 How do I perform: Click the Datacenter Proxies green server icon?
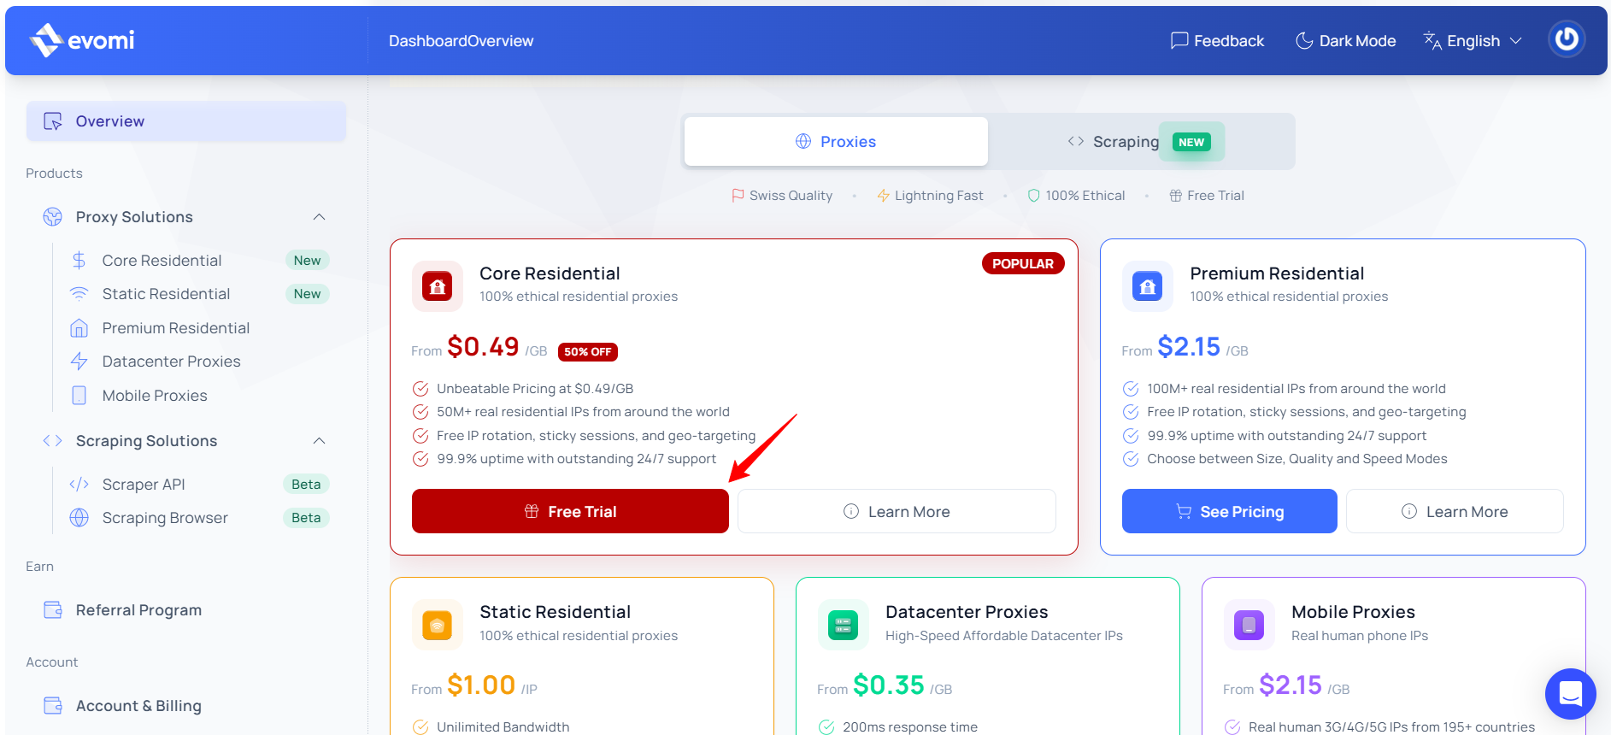pos(843,626)
